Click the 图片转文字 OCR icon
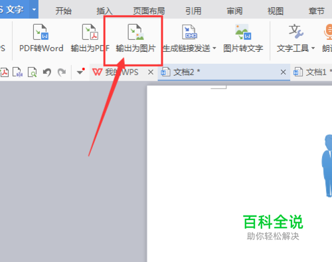 click(x=243, y=32)
